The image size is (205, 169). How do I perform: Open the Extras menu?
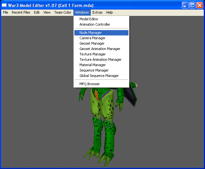tap(97, 12)
